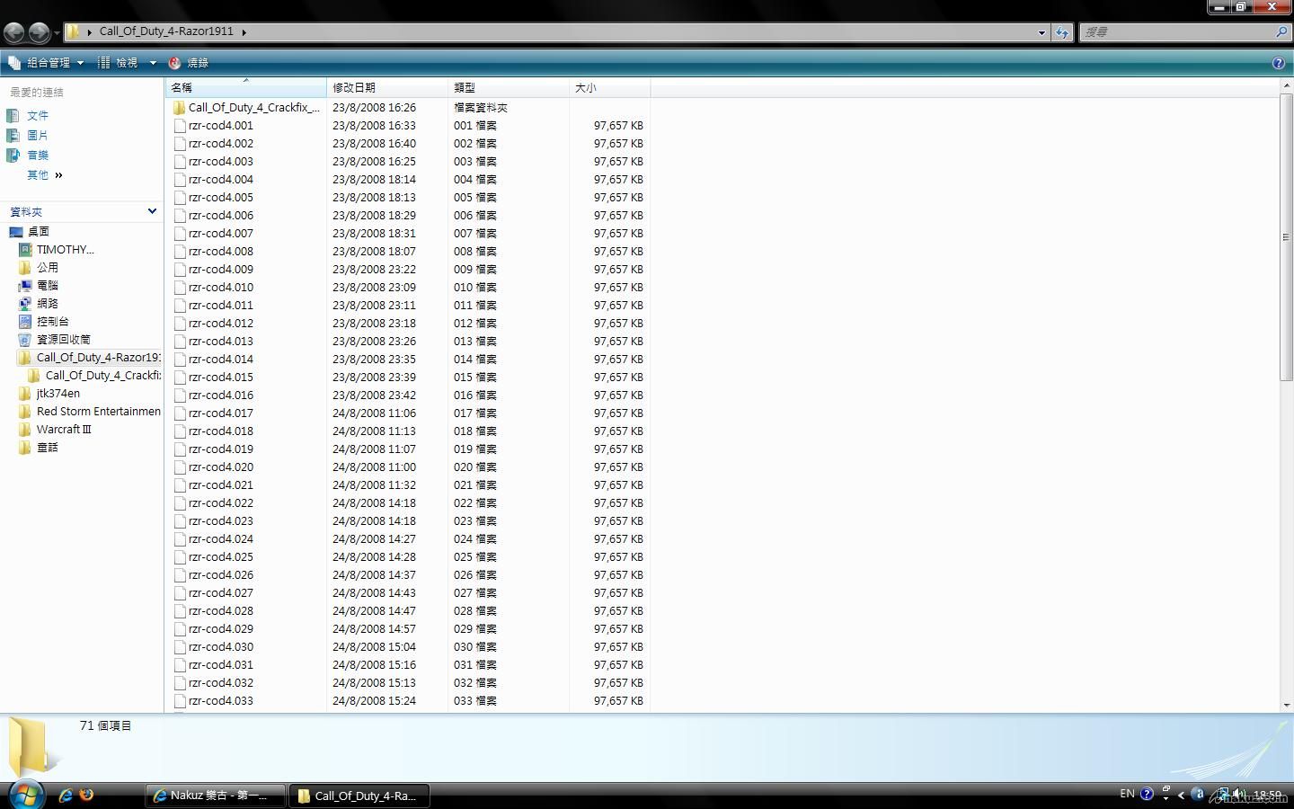This screenshot has width=1294, height=809.
Task: Click the file list scrollbar up arrow
Action: coord(1287,85)
